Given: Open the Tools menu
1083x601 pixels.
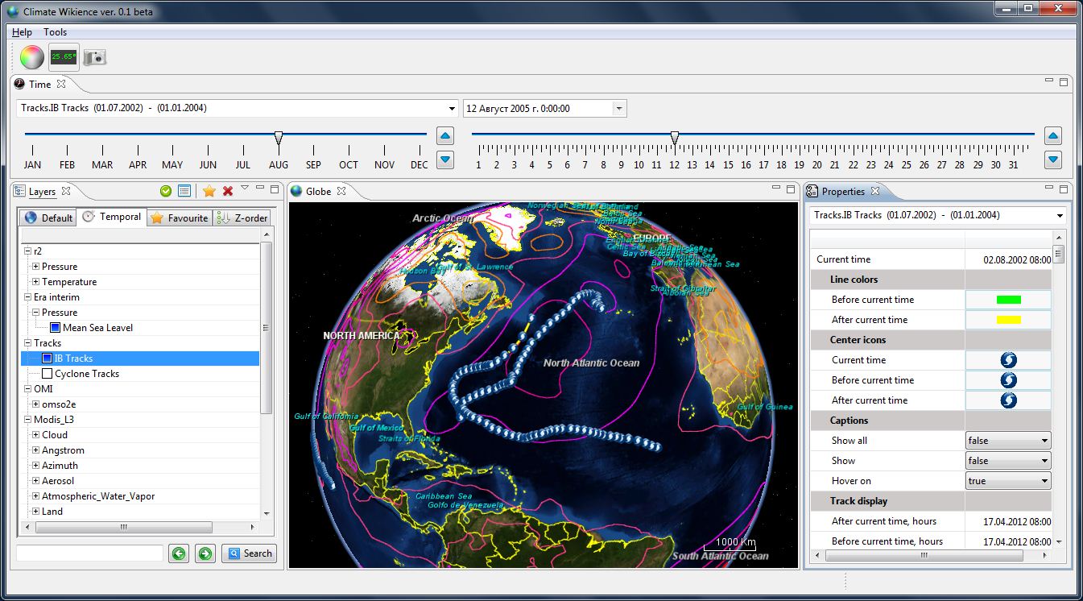Looking at the screenshot, I should click(56, 32).
